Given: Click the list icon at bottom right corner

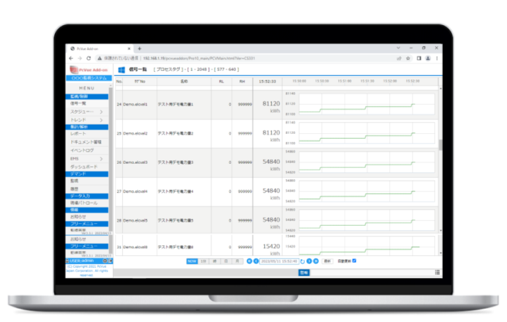Looking at the screenshot, I should pyautogui.click(x=437, y=272).
